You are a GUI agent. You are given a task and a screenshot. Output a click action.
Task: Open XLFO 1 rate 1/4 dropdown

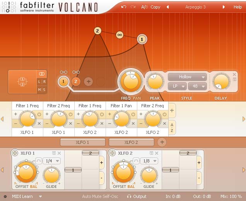pyautogui.click(x=52, y=161)
